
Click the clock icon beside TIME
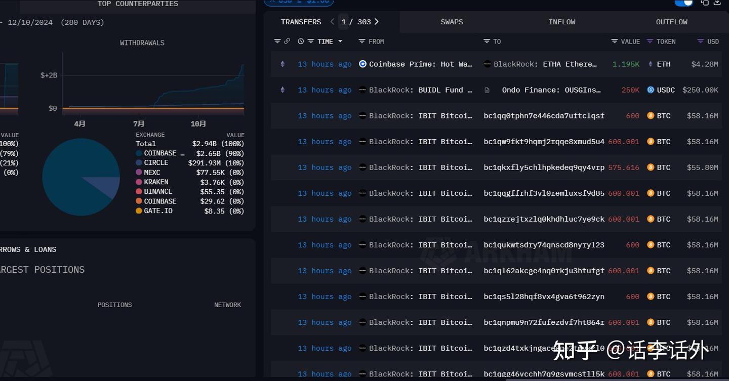pos(301,41)
